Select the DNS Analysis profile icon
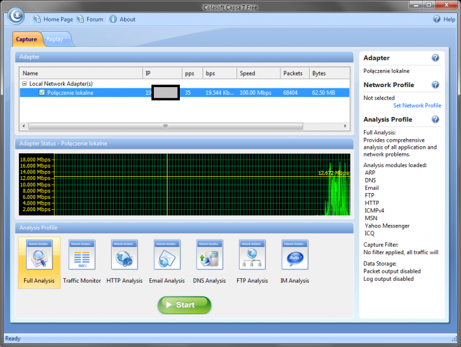Screen dimensions: 461x347 [210, 255]
